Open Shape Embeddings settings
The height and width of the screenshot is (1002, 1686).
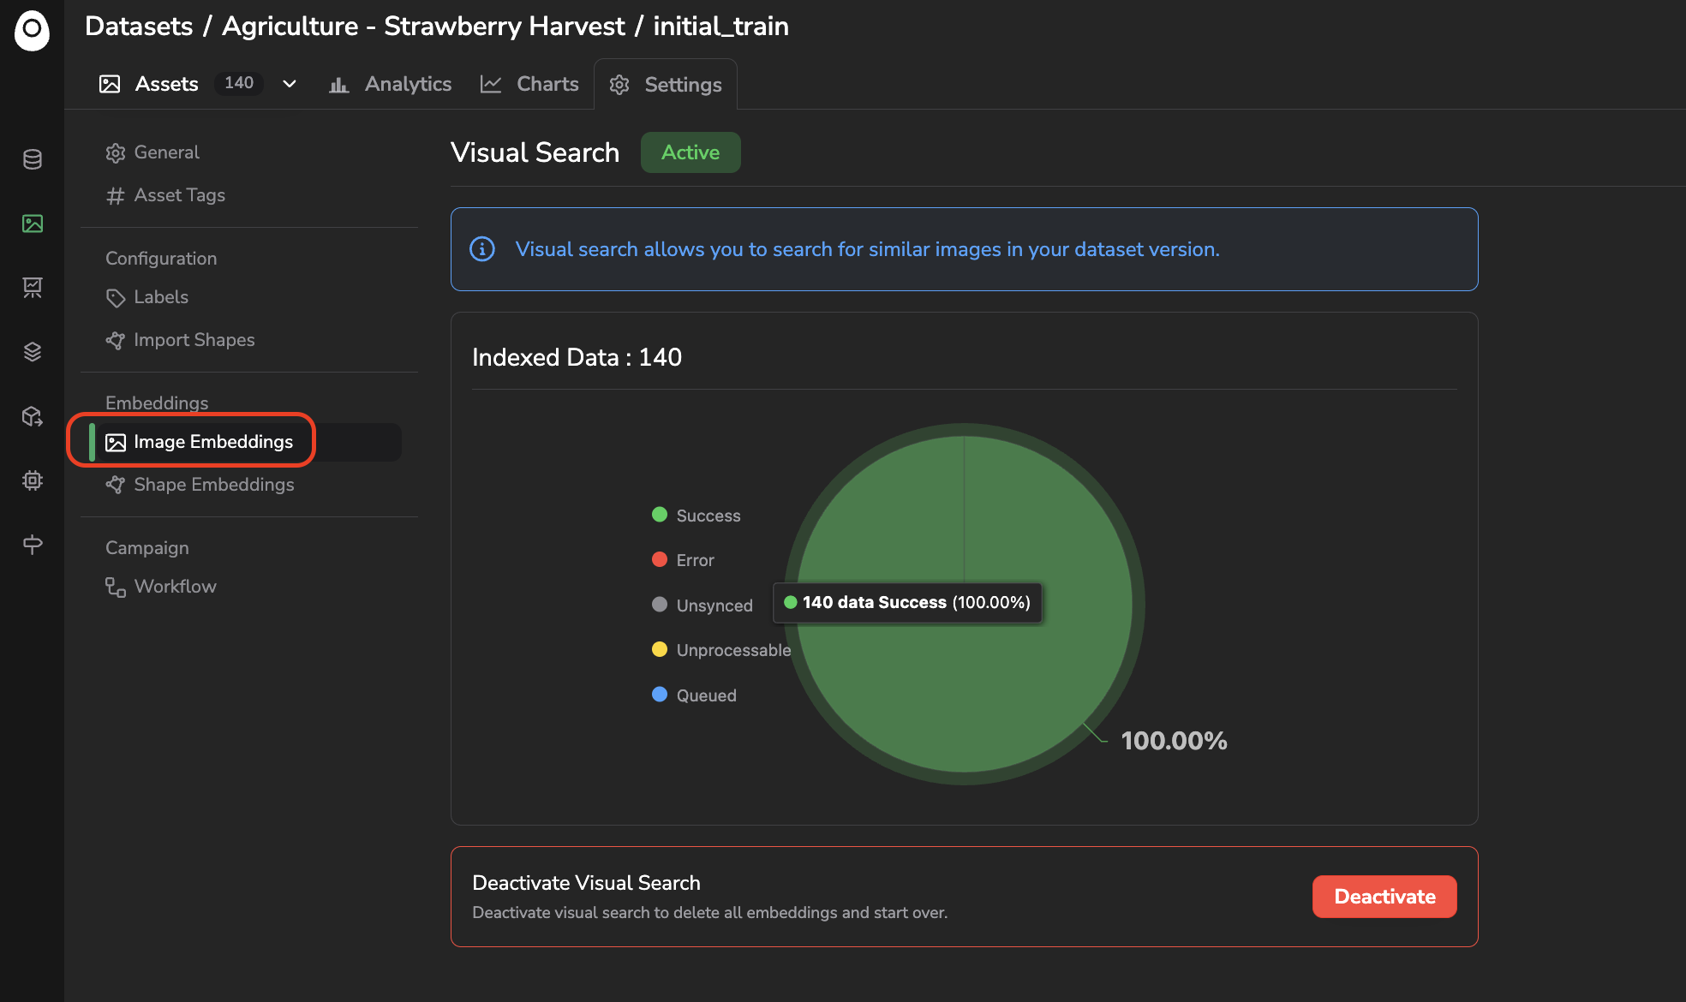point(200,485)
